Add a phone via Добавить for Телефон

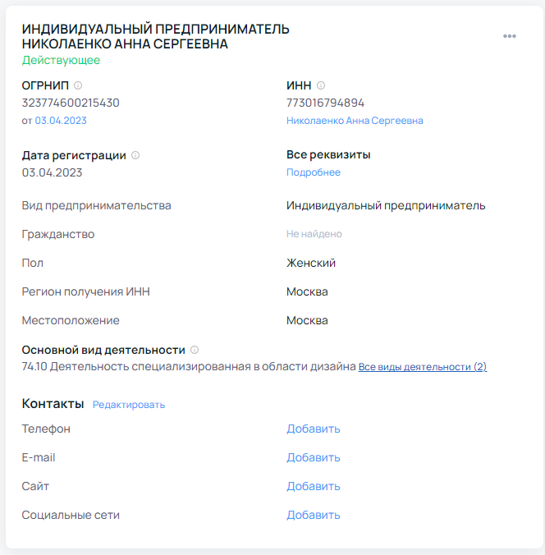click(x=313, y=429)
